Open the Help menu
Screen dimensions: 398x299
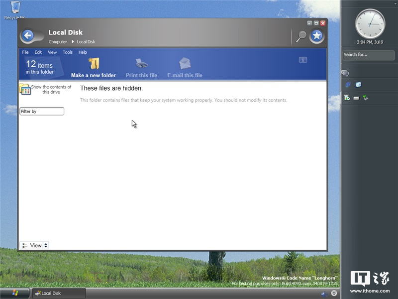(x=83, y=52)
